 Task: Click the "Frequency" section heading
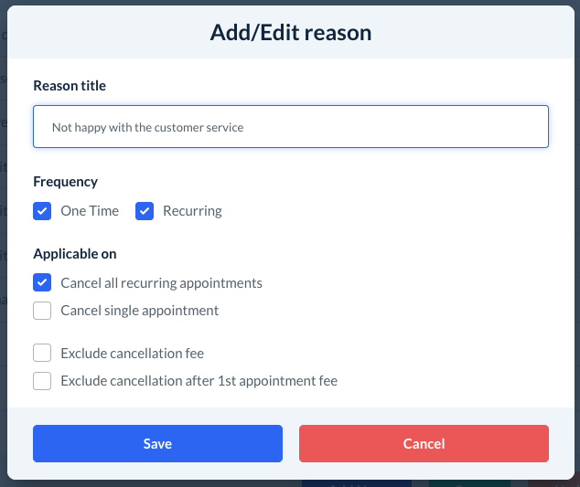[x=65, y=182]
